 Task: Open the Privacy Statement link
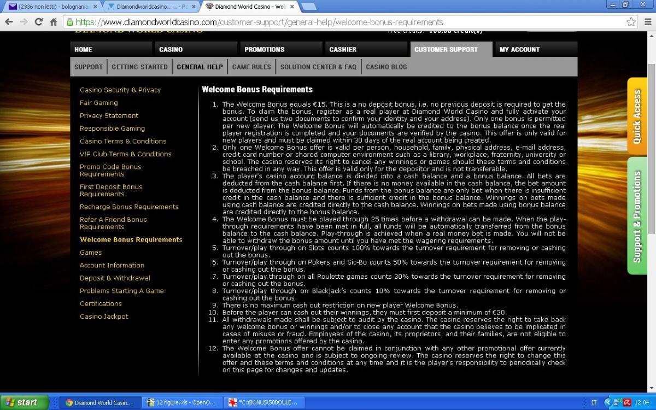(109, 116)
